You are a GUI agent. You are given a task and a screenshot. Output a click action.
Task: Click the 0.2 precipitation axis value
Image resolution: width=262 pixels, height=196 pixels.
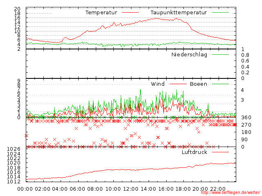[245, 73]
